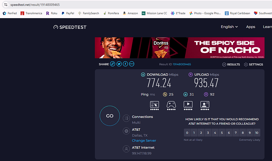Rate recommendation 10
This screenshot has width=272, height=161.
click(x=257, y=133)
